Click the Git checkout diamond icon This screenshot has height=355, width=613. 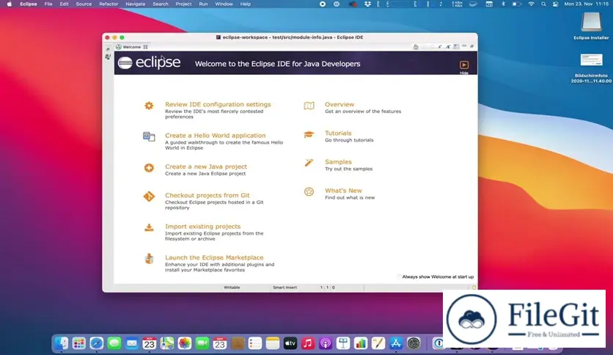pyautogui.click(x=149, y=197)
